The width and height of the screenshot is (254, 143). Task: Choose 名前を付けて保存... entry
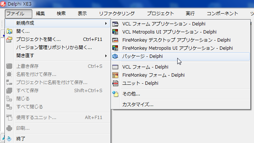click(x=58, y=74)
